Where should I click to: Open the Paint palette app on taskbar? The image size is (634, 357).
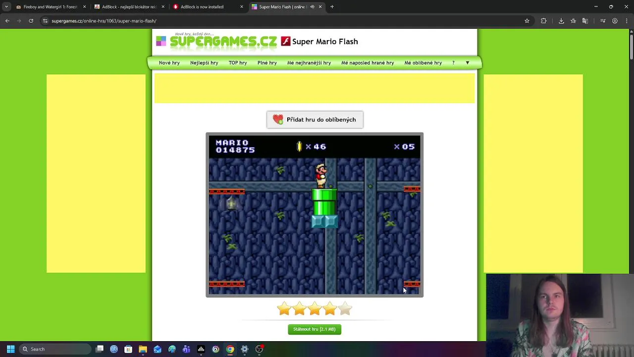pyautogui.click(x=172, y=349)
